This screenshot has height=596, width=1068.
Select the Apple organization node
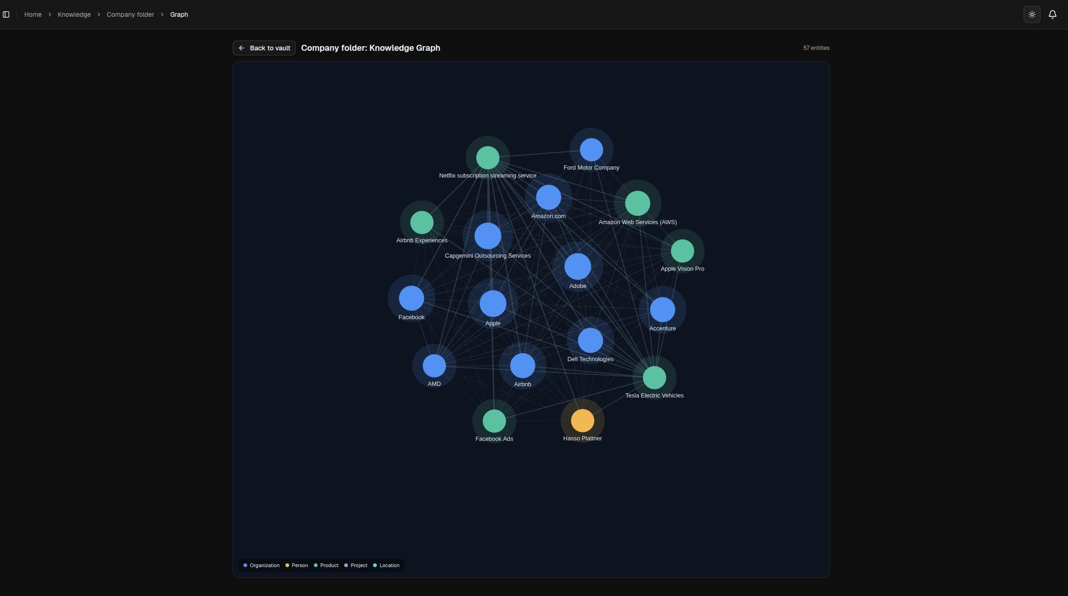point(493,303)
